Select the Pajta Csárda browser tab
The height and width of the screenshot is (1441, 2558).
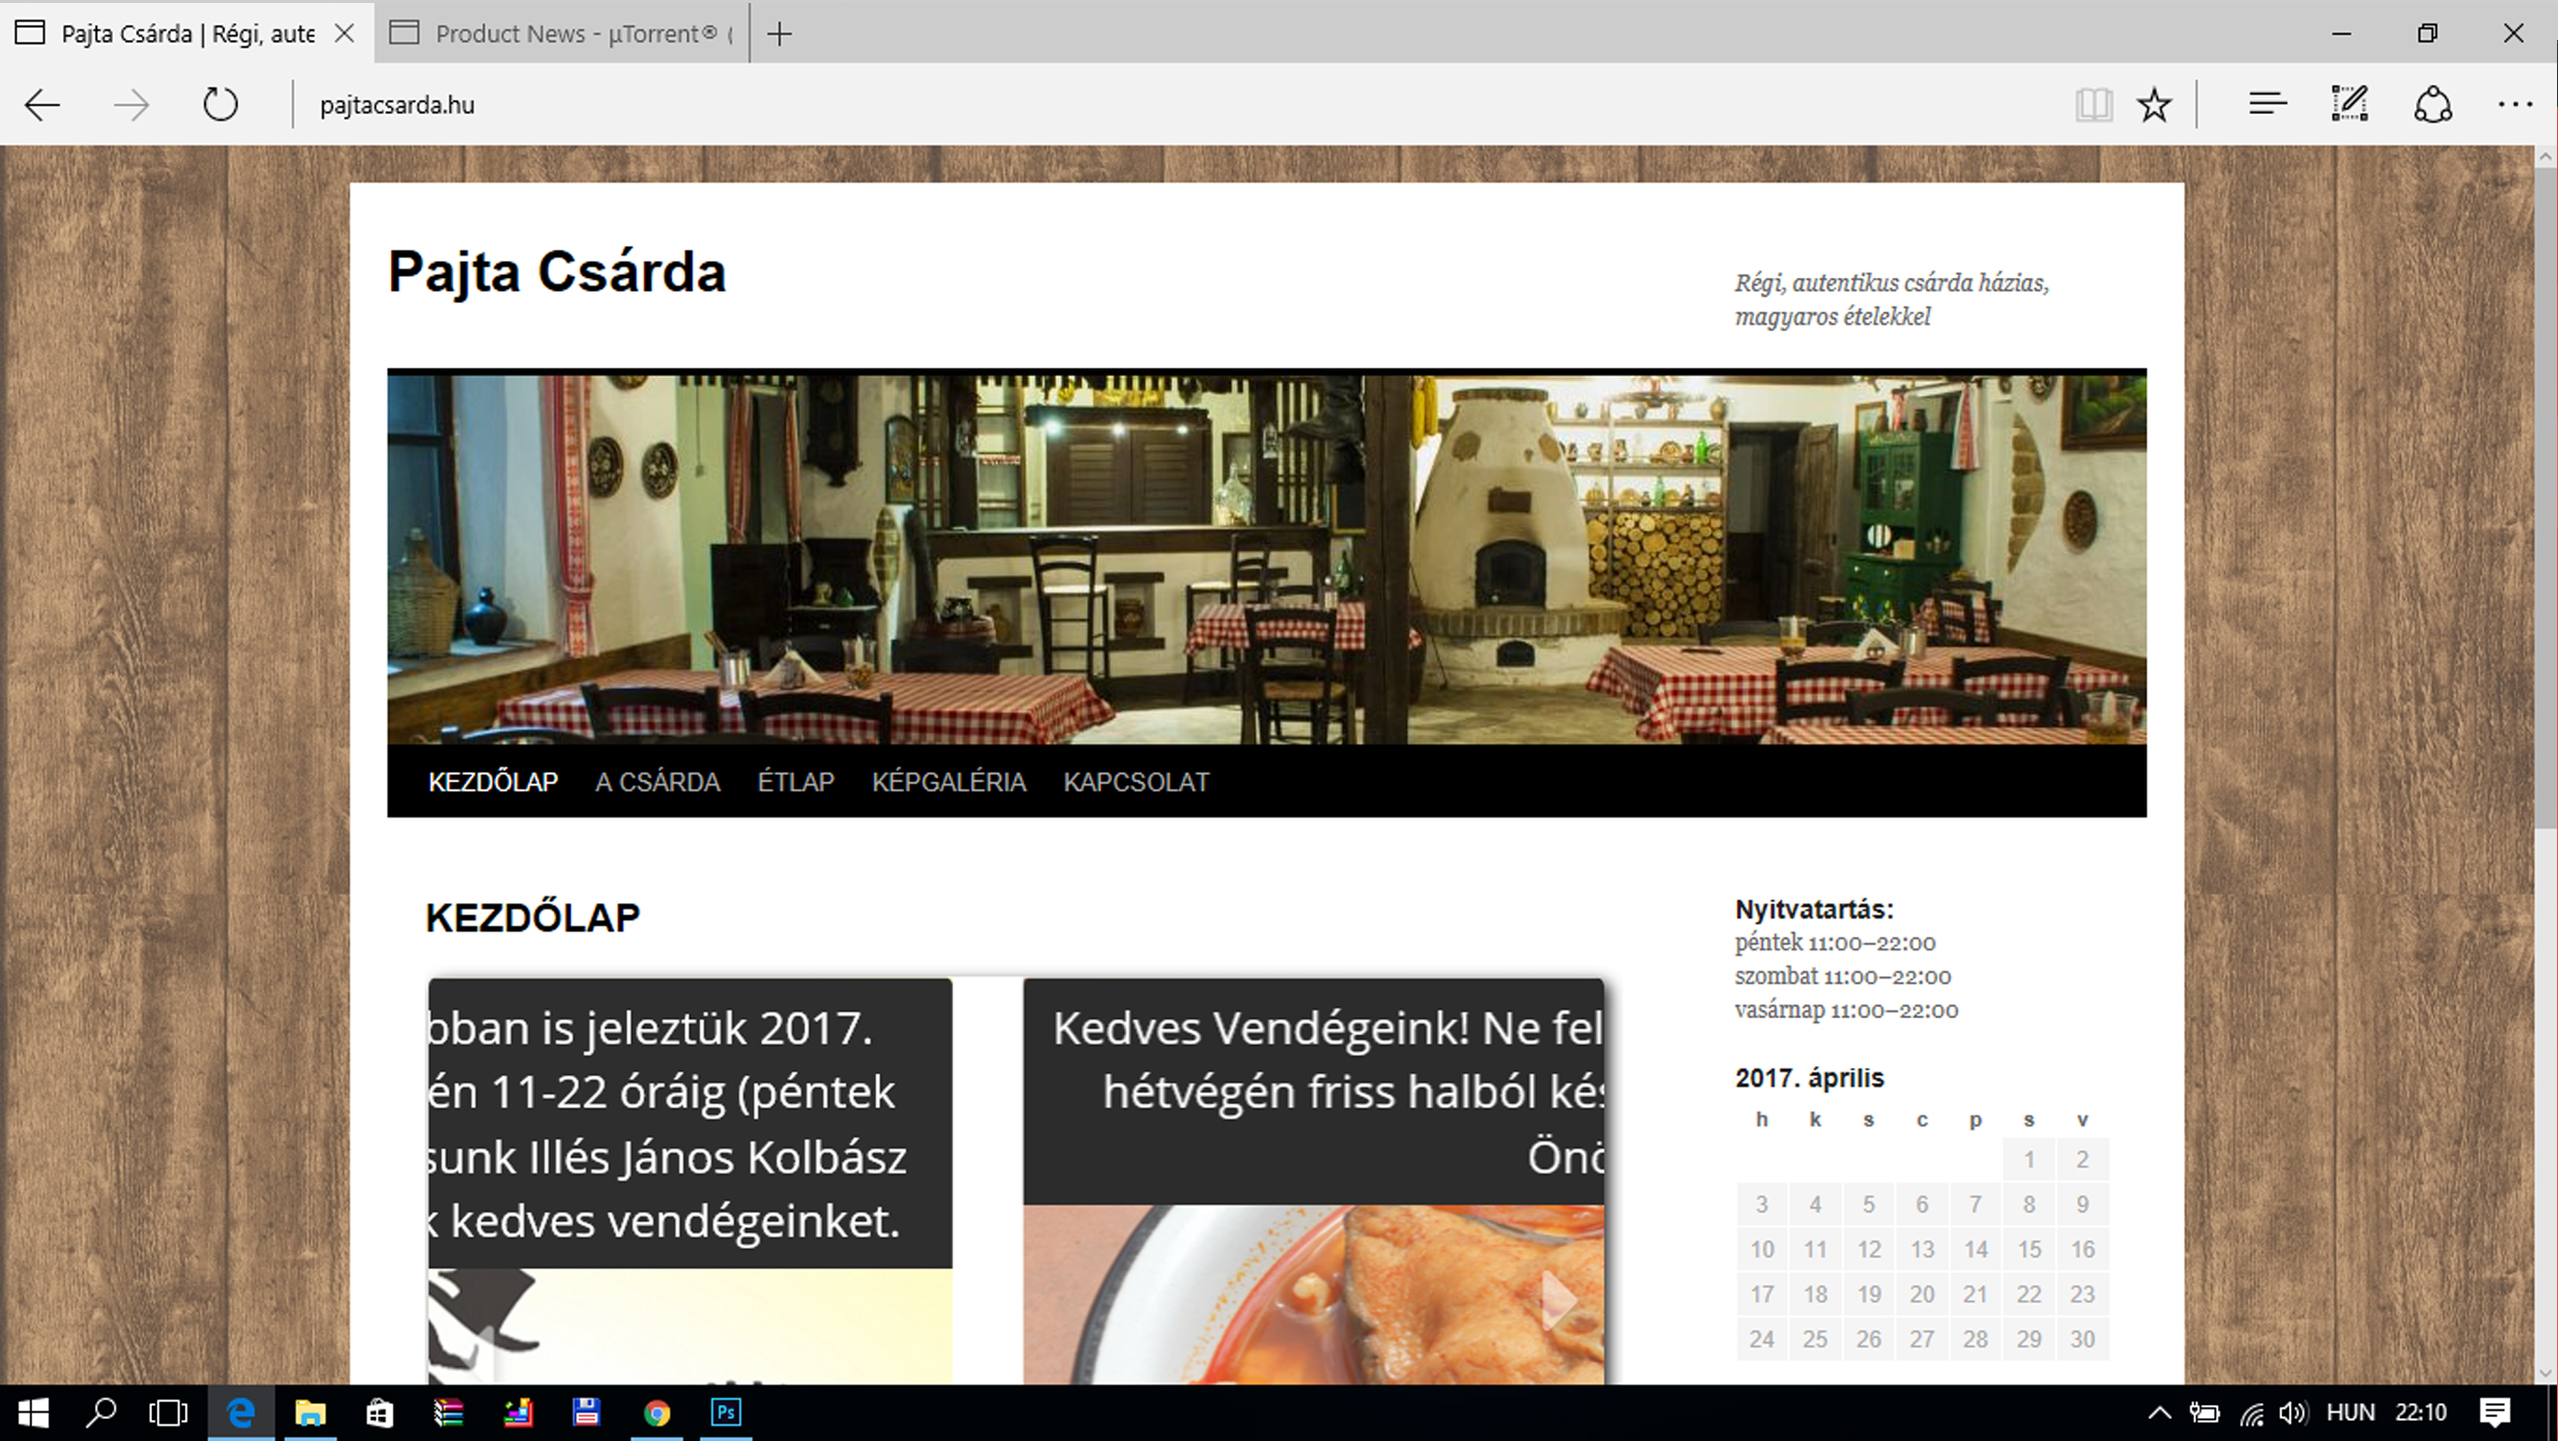pos(186,34)
